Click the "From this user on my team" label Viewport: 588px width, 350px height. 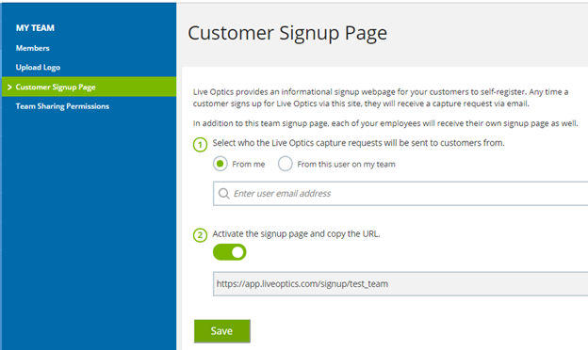pos(346,165)
